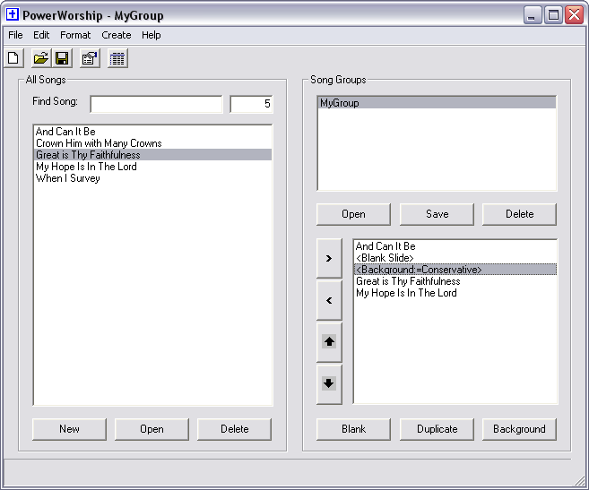Select 'And Can It Be' in All Songs
Image resolution: width=589 pixels, height=490 pixels.
point(153,132)
